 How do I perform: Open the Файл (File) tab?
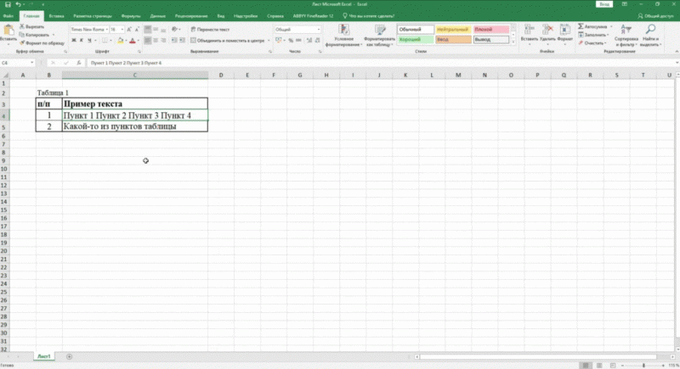pos(8,16)
